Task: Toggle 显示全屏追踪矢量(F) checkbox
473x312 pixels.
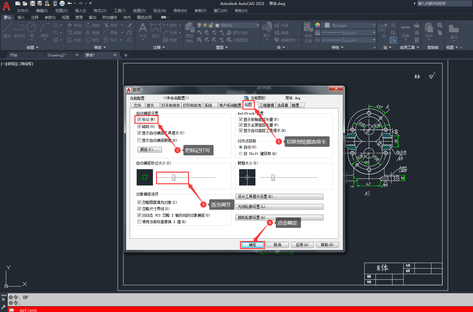Action: point(241,125)
